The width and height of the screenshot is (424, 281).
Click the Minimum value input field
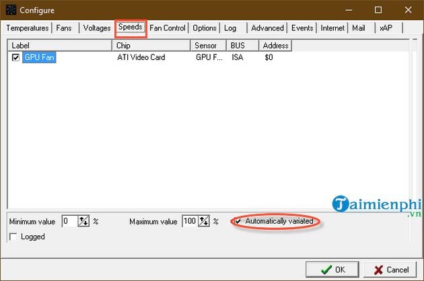coord(70,221)
